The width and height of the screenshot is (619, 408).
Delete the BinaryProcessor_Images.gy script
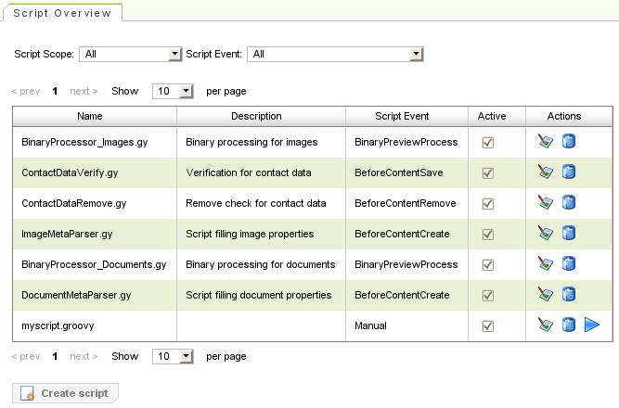click(569, 142)
